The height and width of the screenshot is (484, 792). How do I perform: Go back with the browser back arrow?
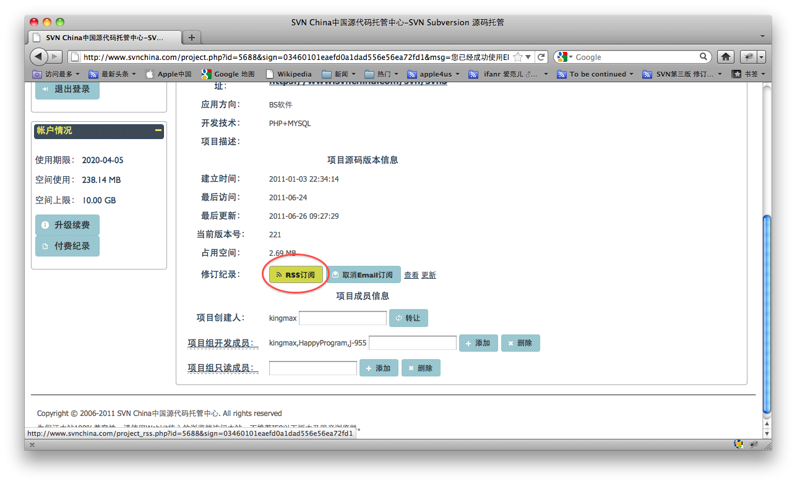point(39,57)
